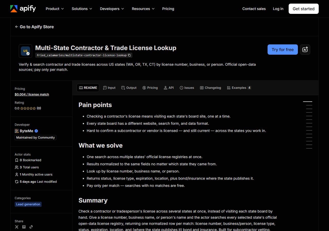The image size is (329, 231).
Task: Select the README tab
Action: [88, 88]
